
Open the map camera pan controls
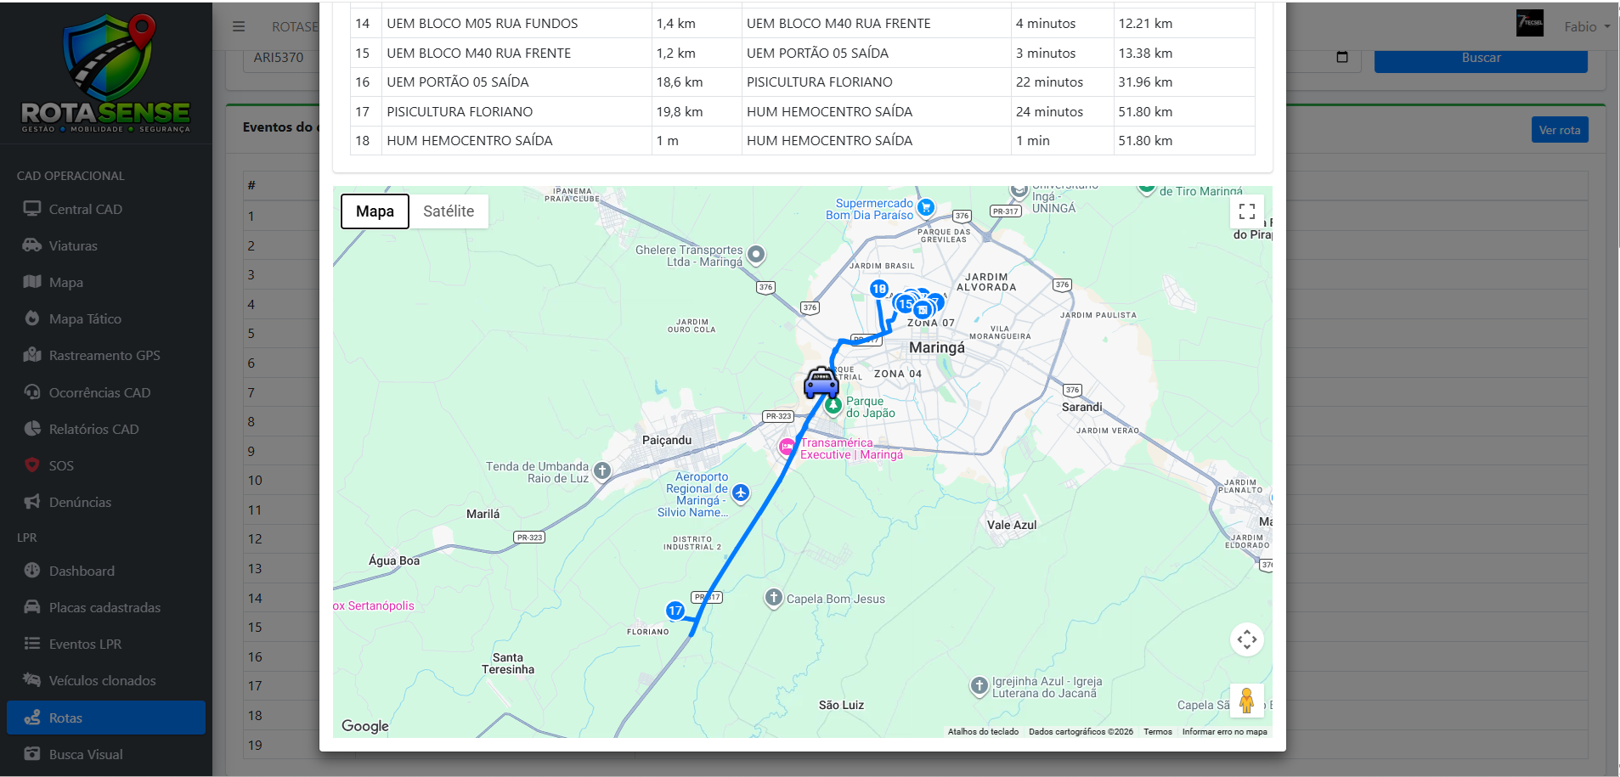point(1246,639)
